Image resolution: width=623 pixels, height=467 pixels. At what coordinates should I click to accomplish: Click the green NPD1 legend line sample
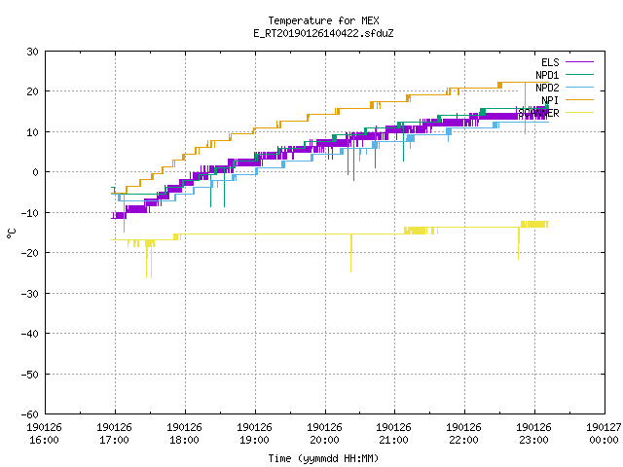[579, 75]
